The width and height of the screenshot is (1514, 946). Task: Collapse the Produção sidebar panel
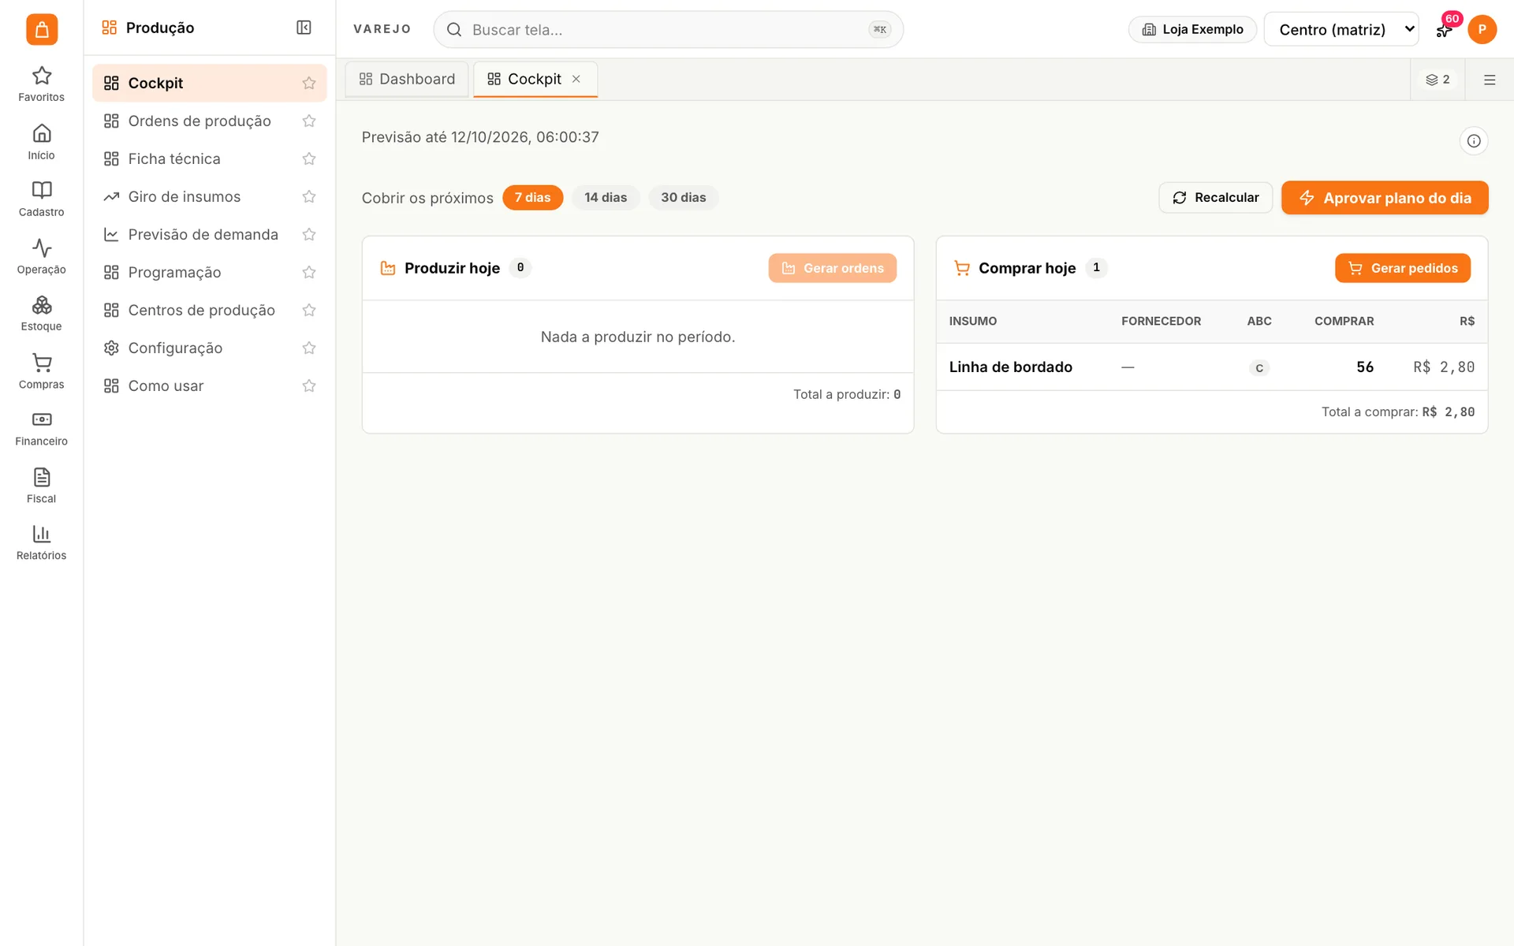tap(304, 28)
